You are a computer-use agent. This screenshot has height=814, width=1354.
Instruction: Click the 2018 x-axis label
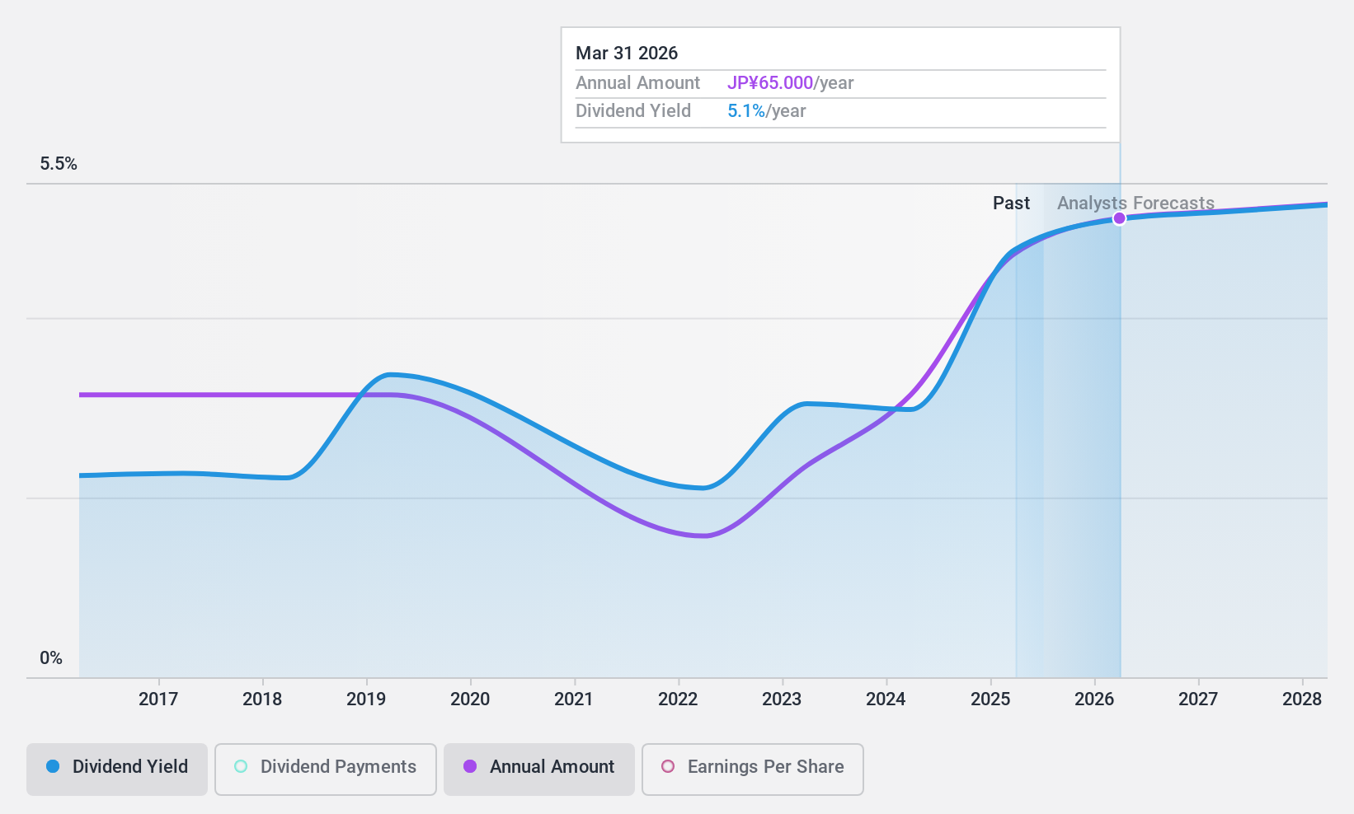pyautogui.click(x=262, y=699)
